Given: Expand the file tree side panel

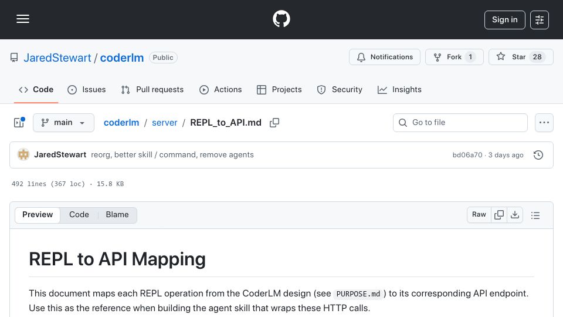Looking at the screenshot, I should [x=19, y=123].
